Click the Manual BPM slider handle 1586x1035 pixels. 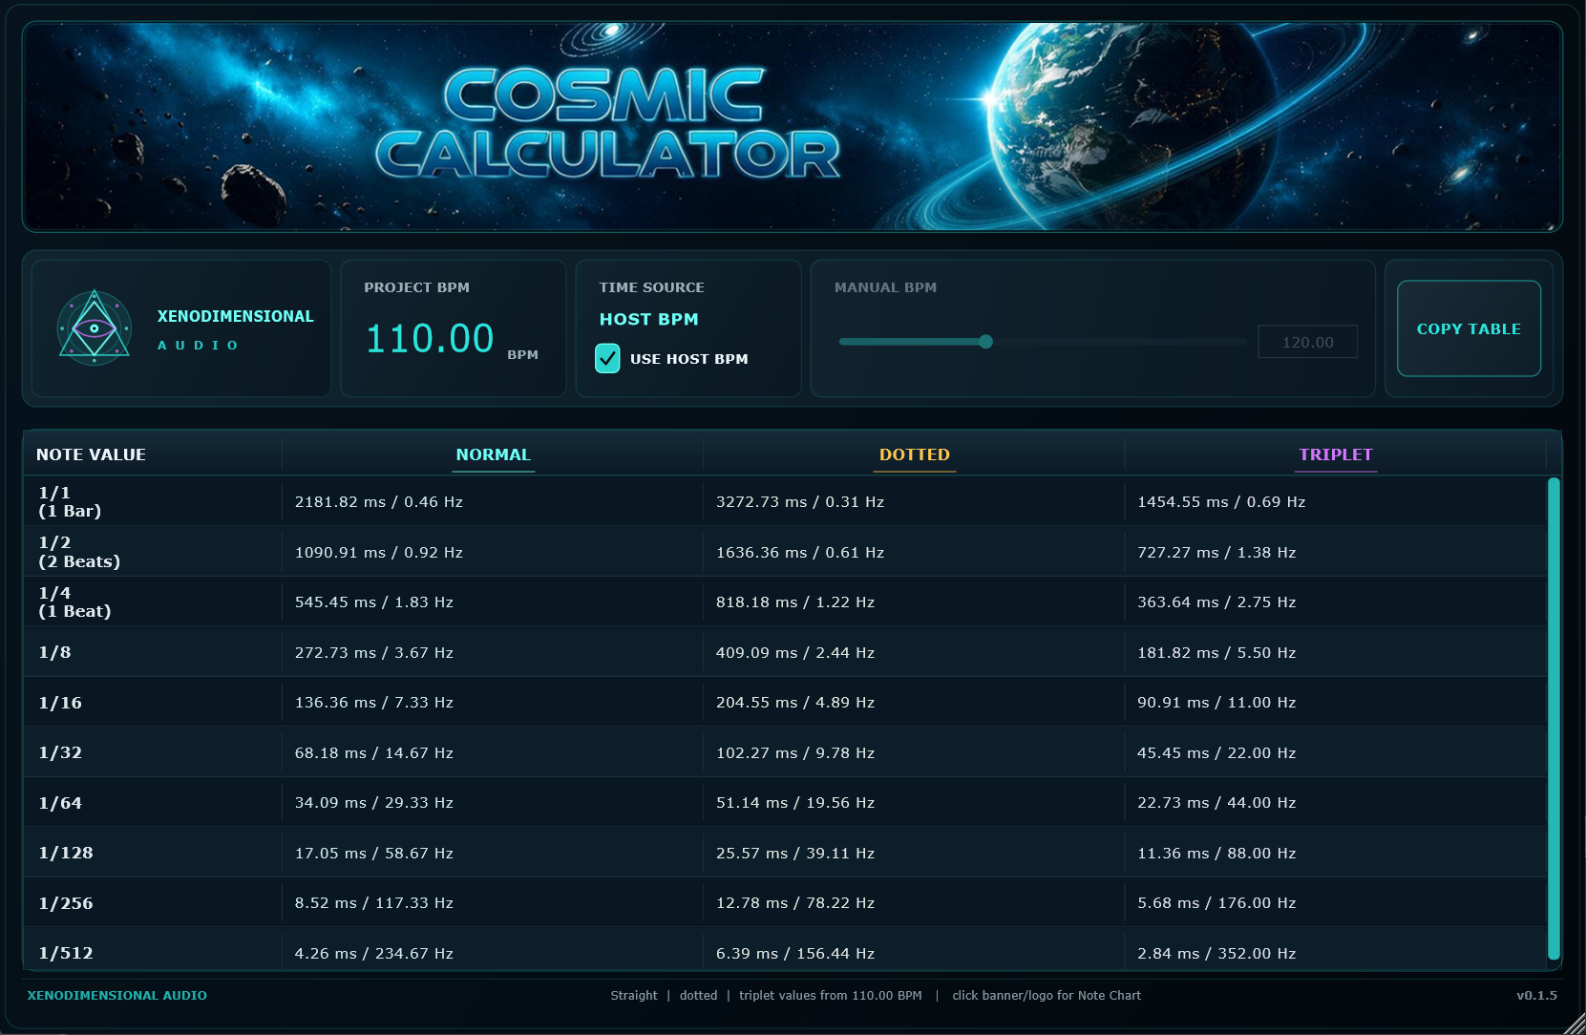[x=985, y=342]
